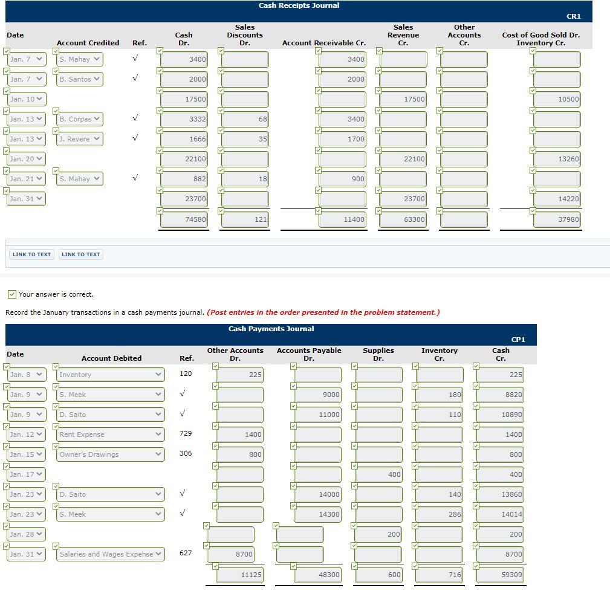Click the green checkmark beside 'Your answer is correct'
The width and height of the screenshot is (610, 591).
[x=12, y=294]
